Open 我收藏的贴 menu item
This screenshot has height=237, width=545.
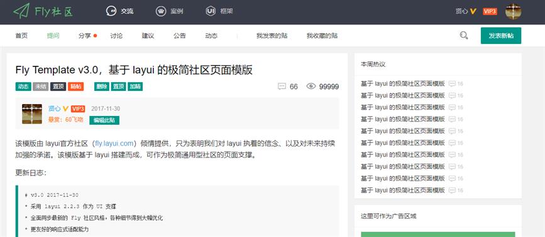coord(322,36)
